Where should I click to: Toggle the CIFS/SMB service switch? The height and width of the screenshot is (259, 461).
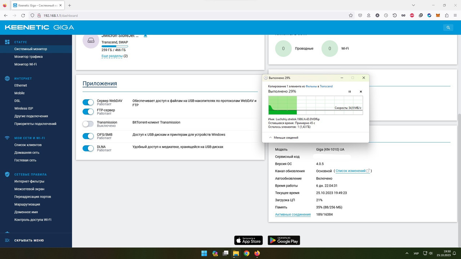click(88, 136)
